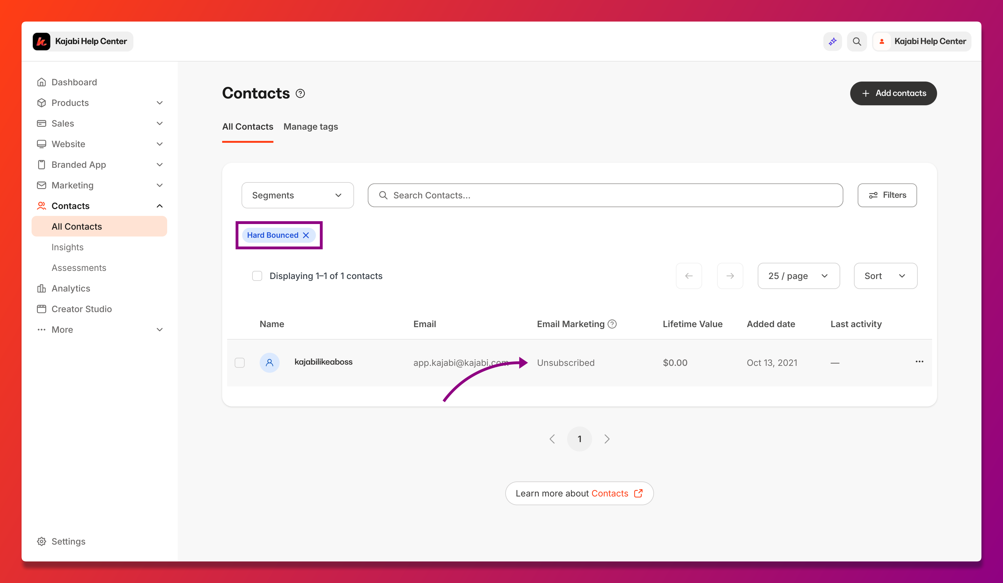Click the Branded App phone icon
1003x583 pixels.
point(41,165)
